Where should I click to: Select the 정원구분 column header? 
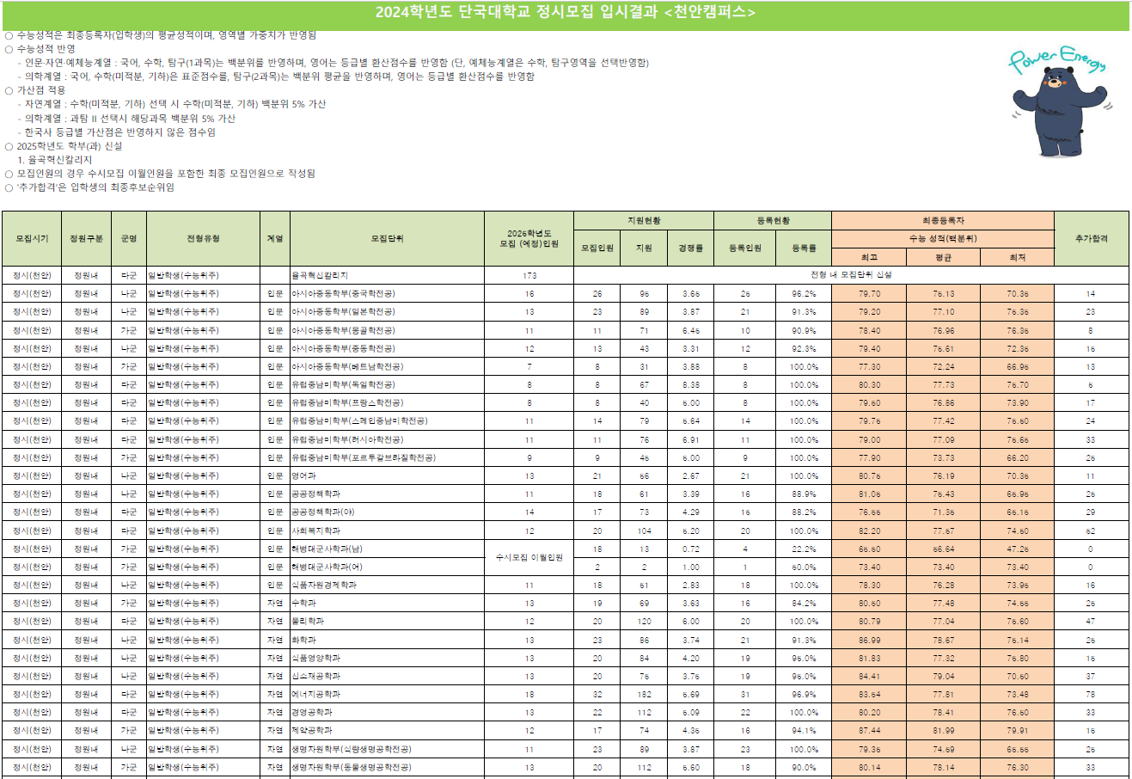[86, 238]
